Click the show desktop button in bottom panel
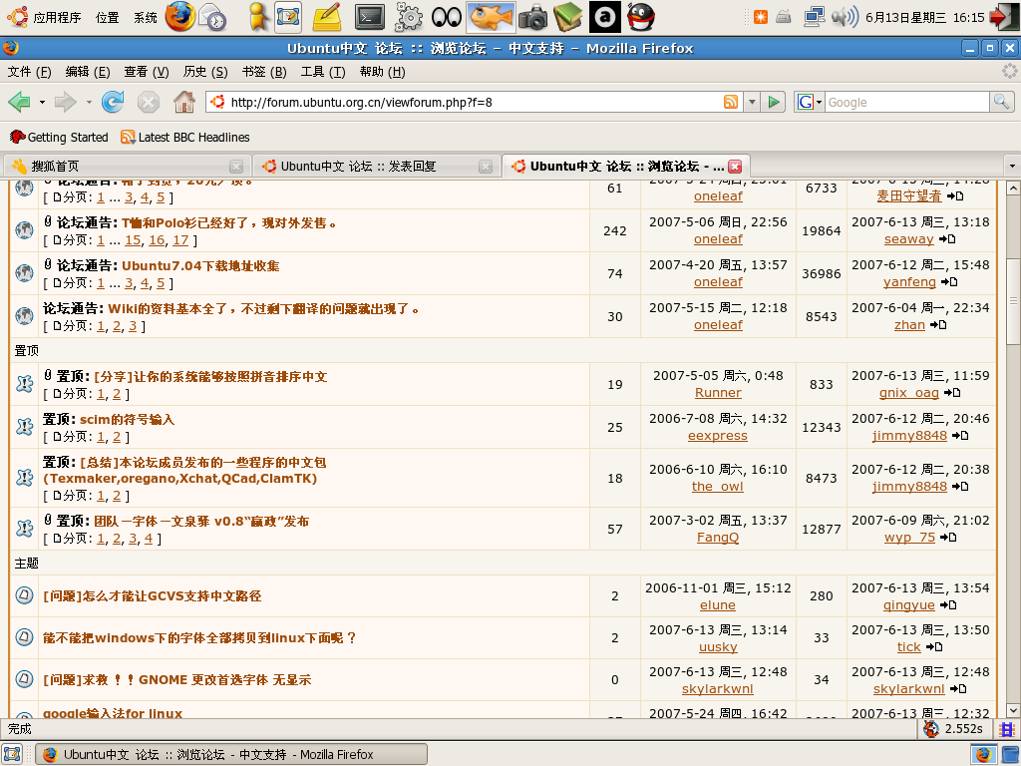This screenshot has height=766, width=1021. pos(12,754)
